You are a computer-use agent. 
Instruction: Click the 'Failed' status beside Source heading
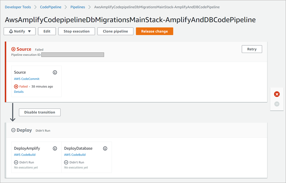[x=39, y=49]
